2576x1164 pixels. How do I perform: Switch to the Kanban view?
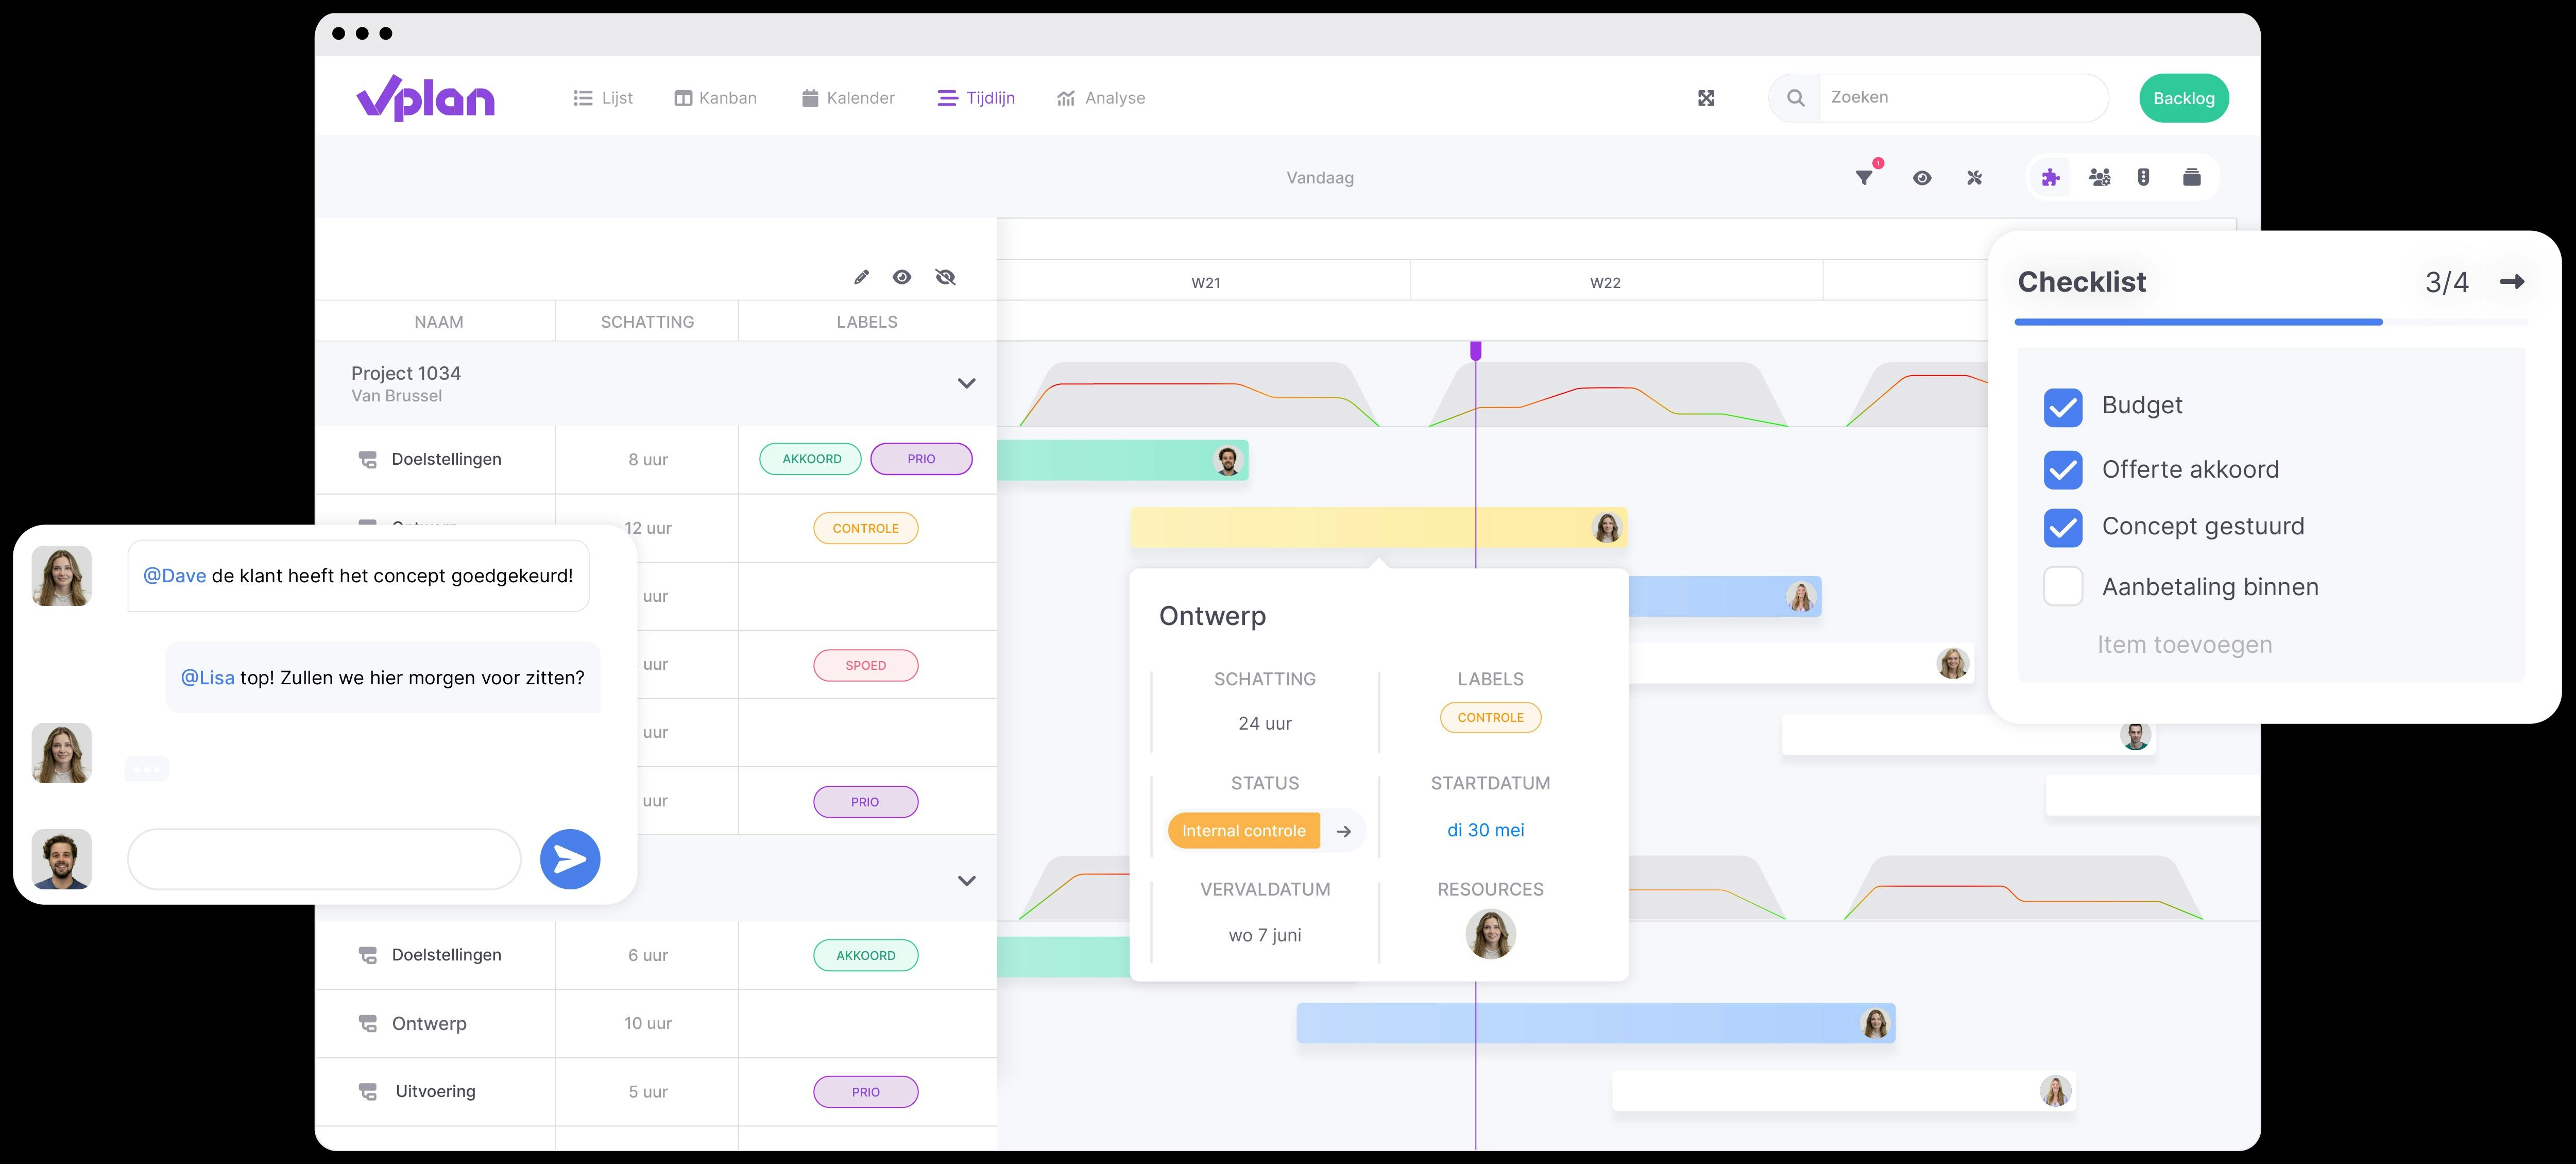716,97
